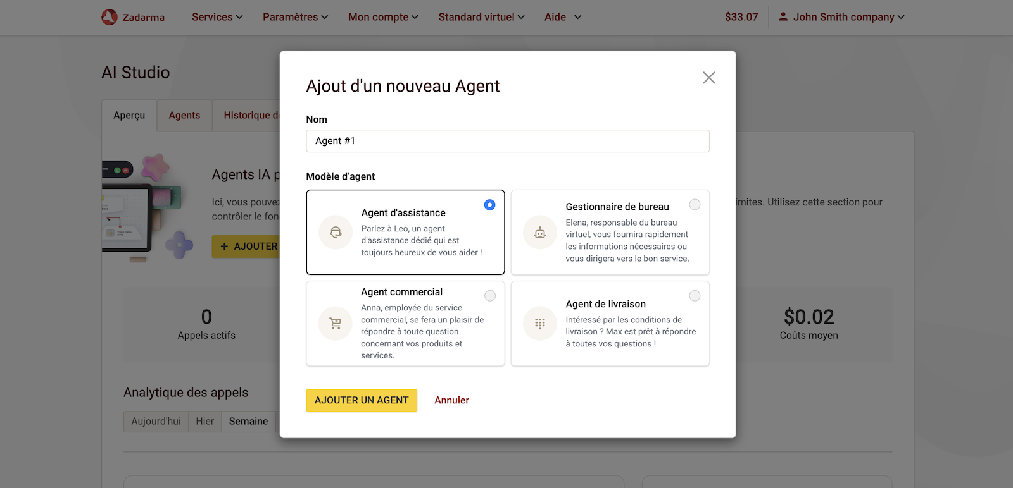1013x488 pixels.
Task: Switch to the Agents tab
Action: click(184, 116)
